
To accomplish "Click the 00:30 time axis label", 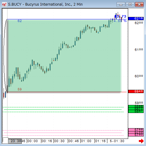I will point(59,141).
